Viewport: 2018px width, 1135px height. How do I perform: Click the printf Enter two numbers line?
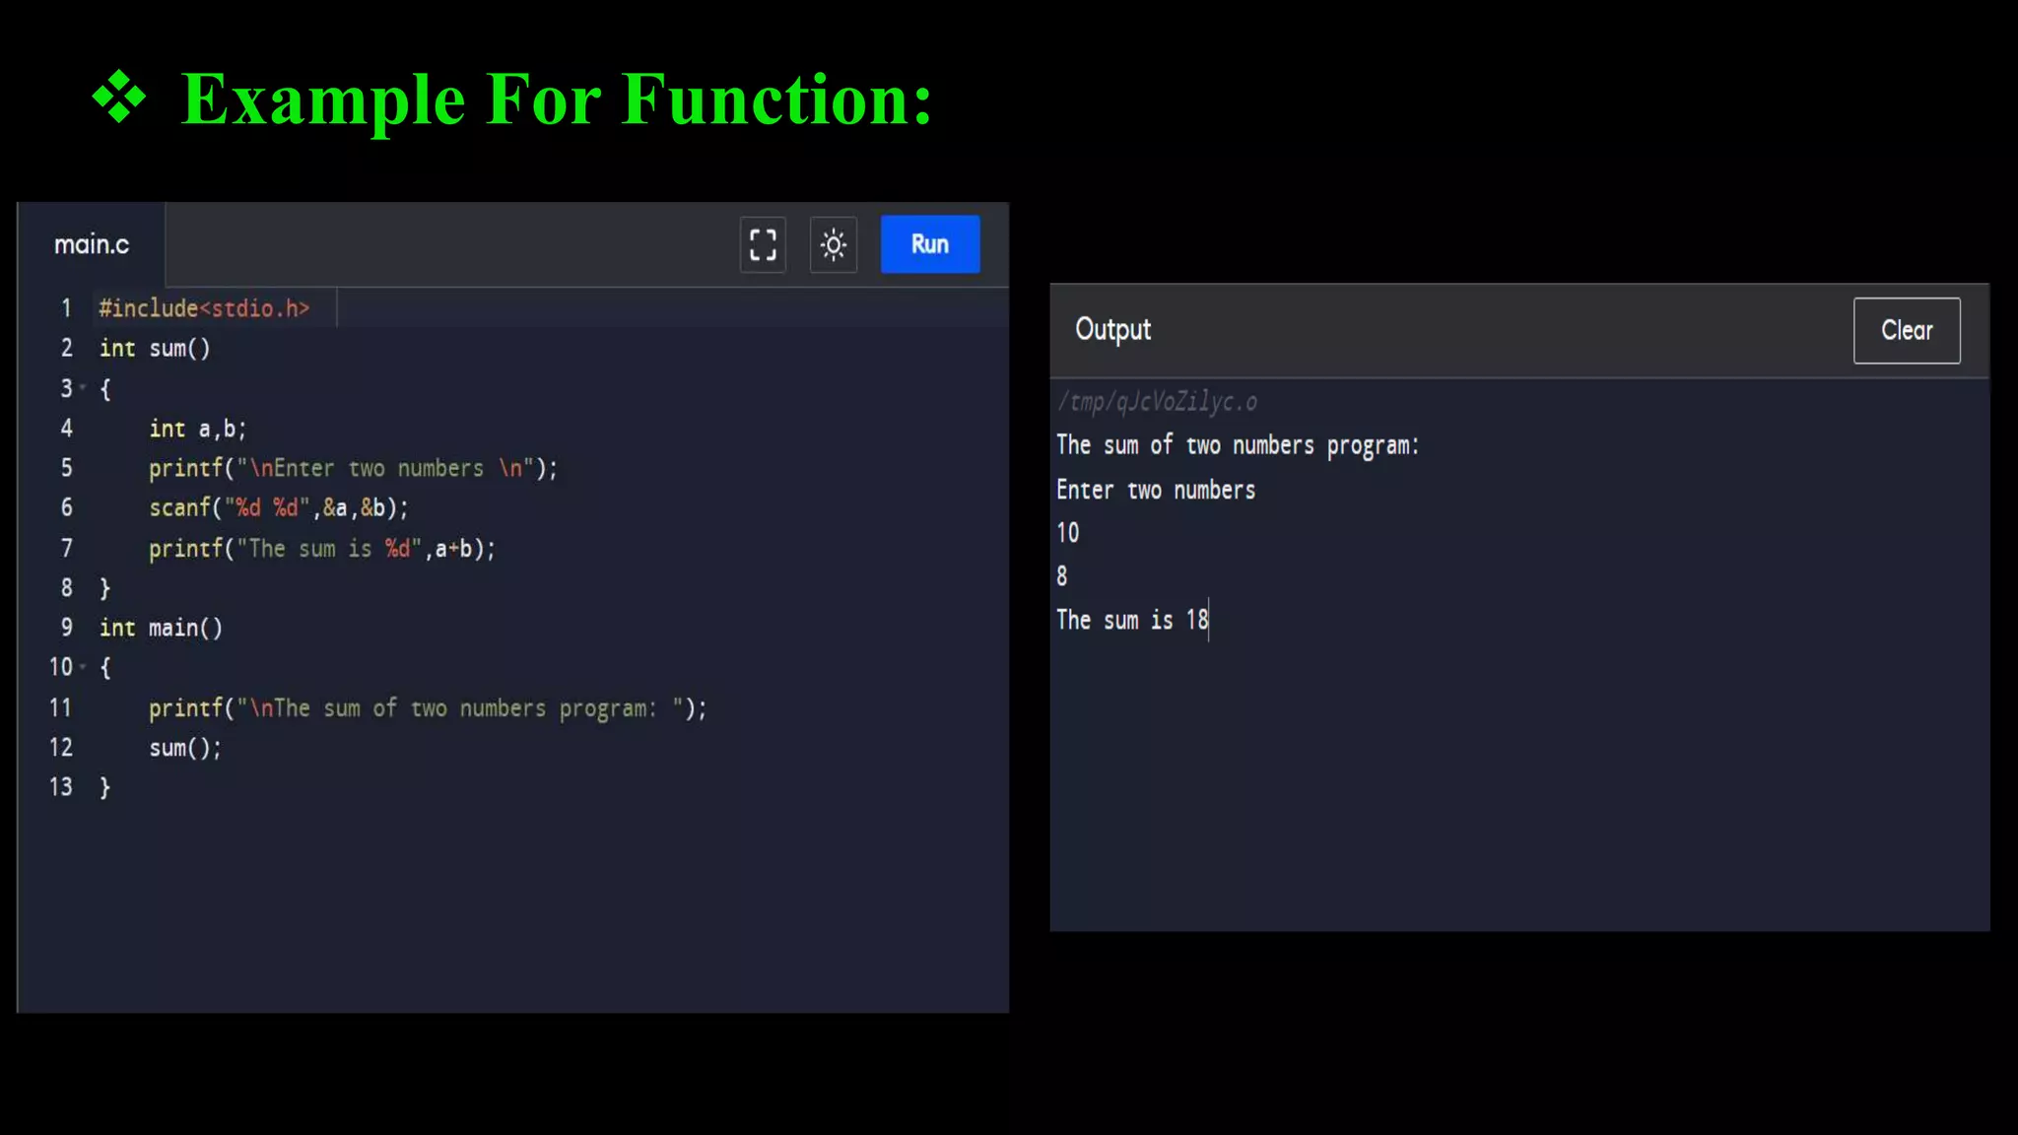(x=353, y=468)
